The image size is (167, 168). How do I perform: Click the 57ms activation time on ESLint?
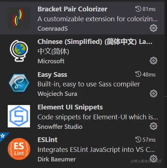(145, 139)
